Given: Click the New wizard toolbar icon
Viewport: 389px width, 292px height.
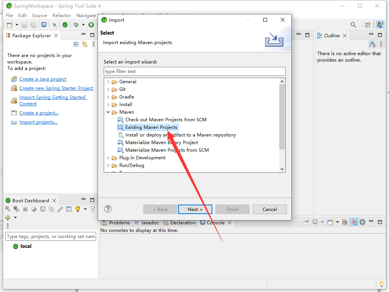Looking at the screenshot, I should [x=9, y=25].
